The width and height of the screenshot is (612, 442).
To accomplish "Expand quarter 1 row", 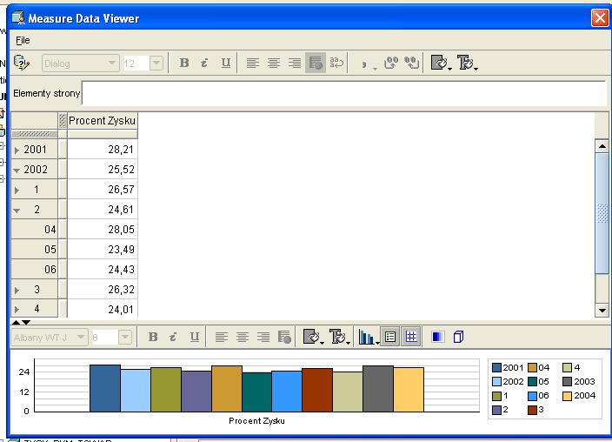I will coord(17,191).
